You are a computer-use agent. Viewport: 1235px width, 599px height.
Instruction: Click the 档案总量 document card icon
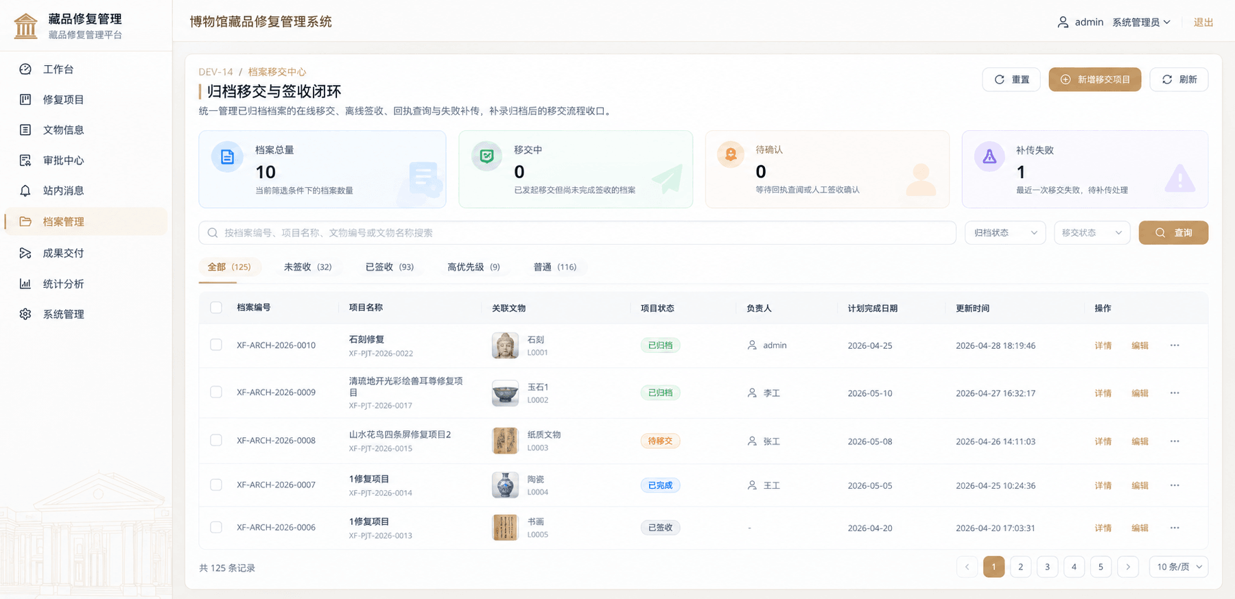tap(227, 158)
